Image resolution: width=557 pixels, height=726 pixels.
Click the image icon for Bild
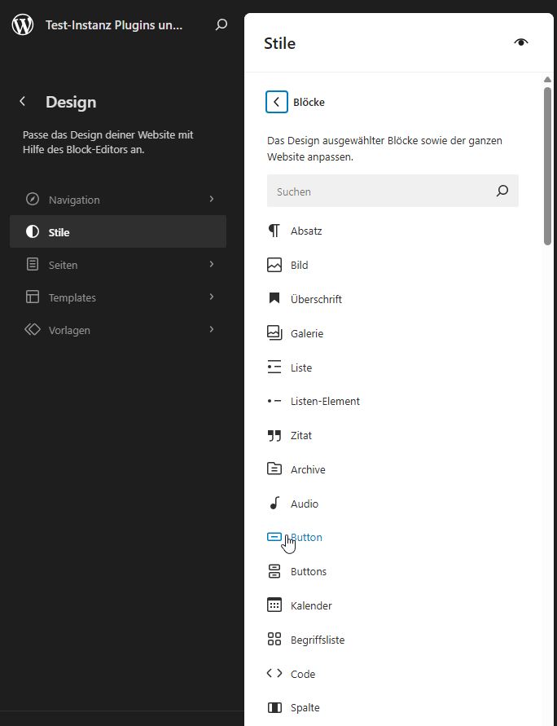[274, 265]
